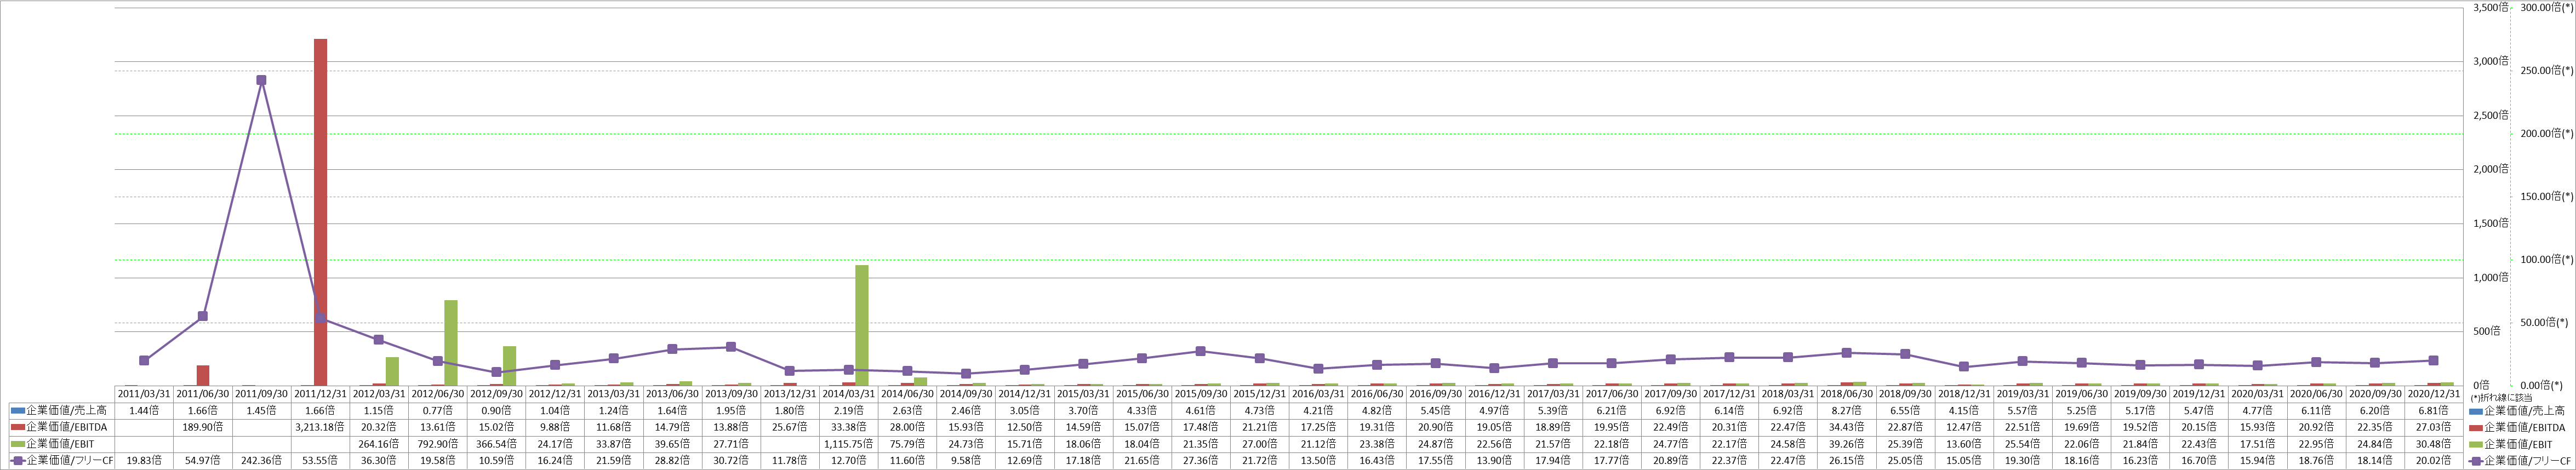Click the 39.26倍 EBIT cell
Image resolution: width=2576 pixels, height=470 pixels.
[x=1846, y=444]
